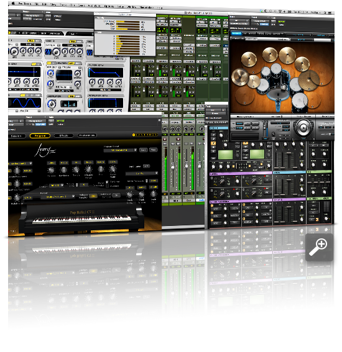Click the blue sine wave LFO display
This screenshot has height=352, width=342.
point(25,103)
